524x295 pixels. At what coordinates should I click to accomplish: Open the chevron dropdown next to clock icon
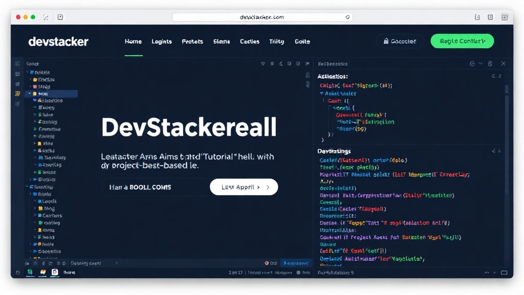[481, 63]
